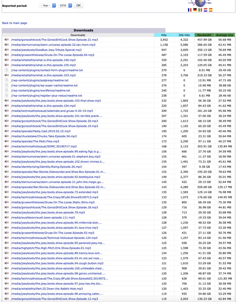Click hits value 3,952

pos(164,40)
